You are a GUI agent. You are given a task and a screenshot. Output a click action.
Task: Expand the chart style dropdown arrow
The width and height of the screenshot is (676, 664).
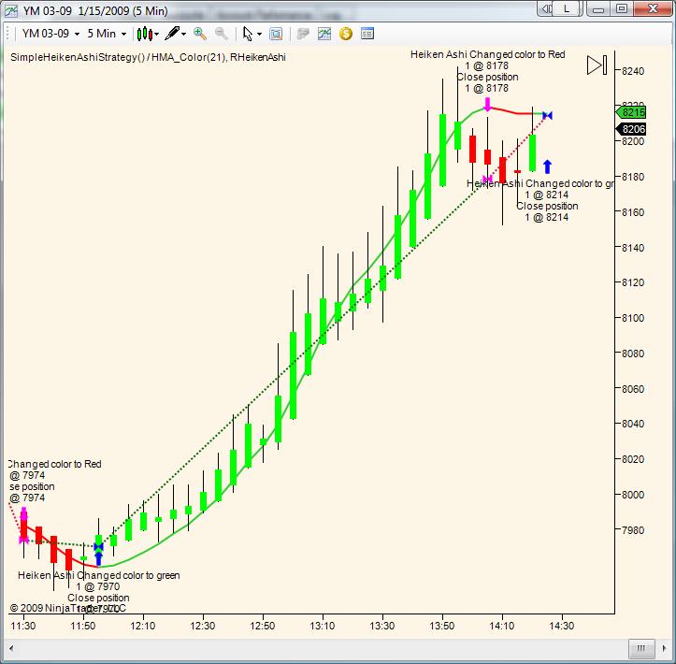156,34
